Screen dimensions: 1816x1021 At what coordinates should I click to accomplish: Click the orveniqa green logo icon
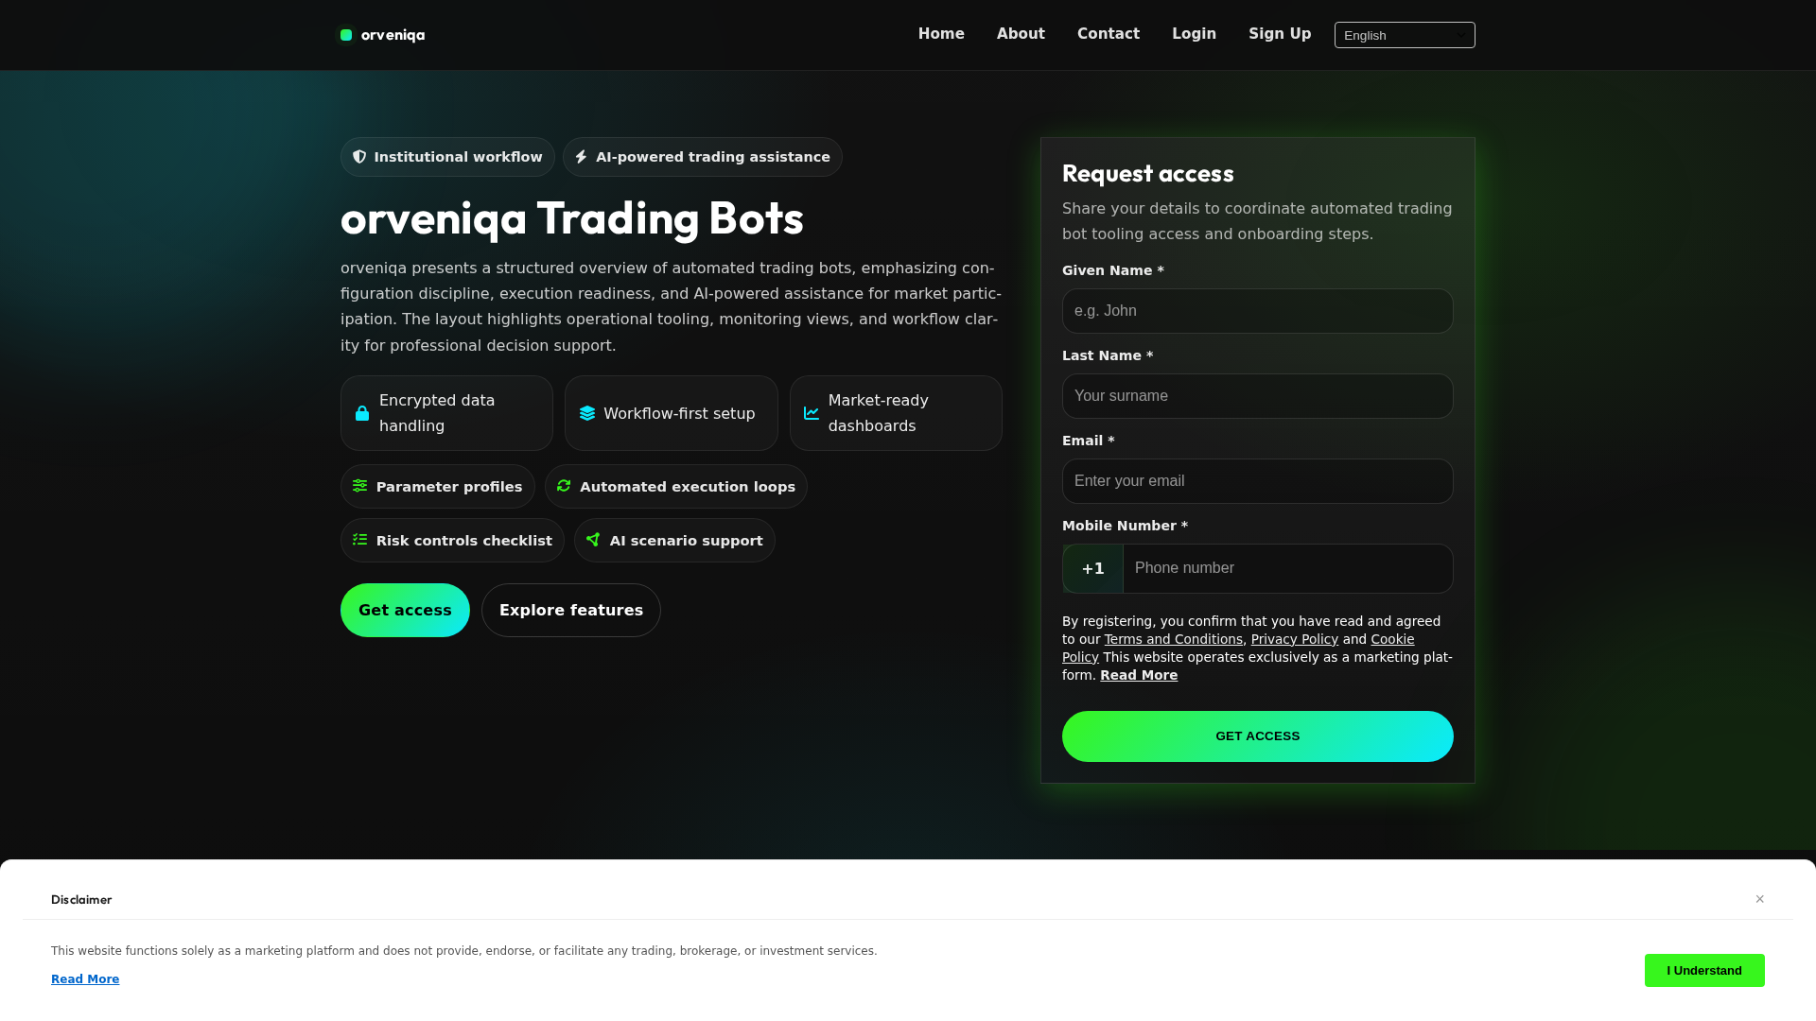346,35
